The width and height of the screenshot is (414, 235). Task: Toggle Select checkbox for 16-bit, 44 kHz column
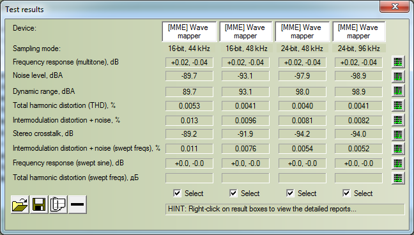pyautogui.click(x=177, y=193)
